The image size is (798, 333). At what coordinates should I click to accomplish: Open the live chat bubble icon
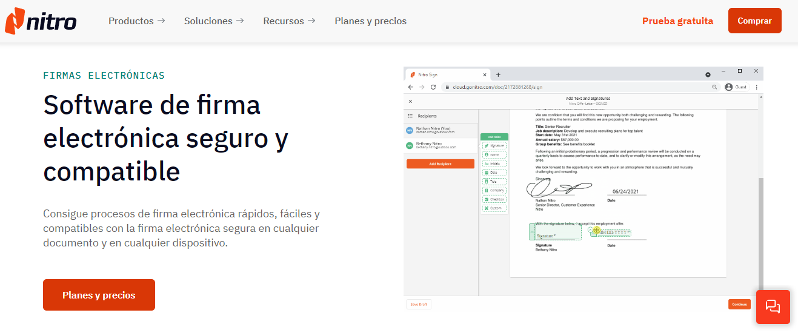coord(773,306)
